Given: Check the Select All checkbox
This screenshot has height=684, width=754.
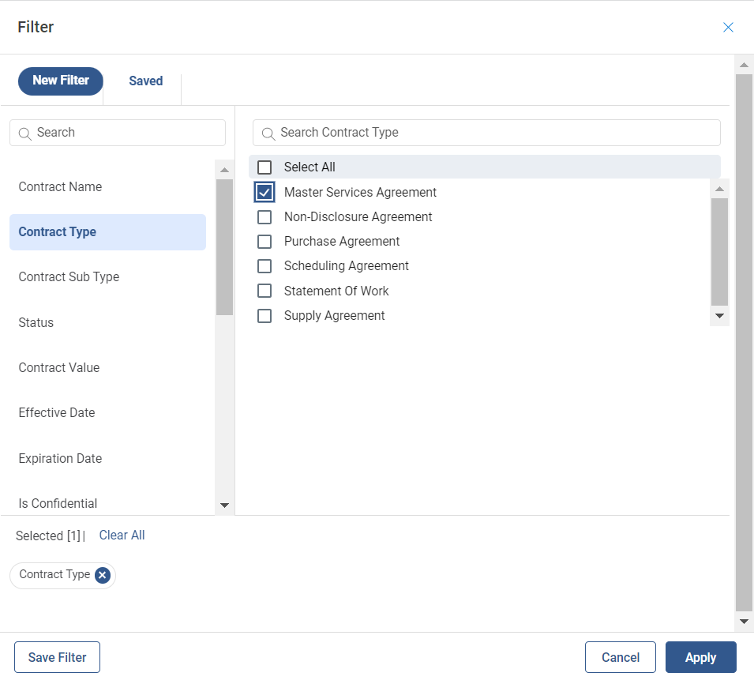Looking at the screenshot, I should pos(265,167).
